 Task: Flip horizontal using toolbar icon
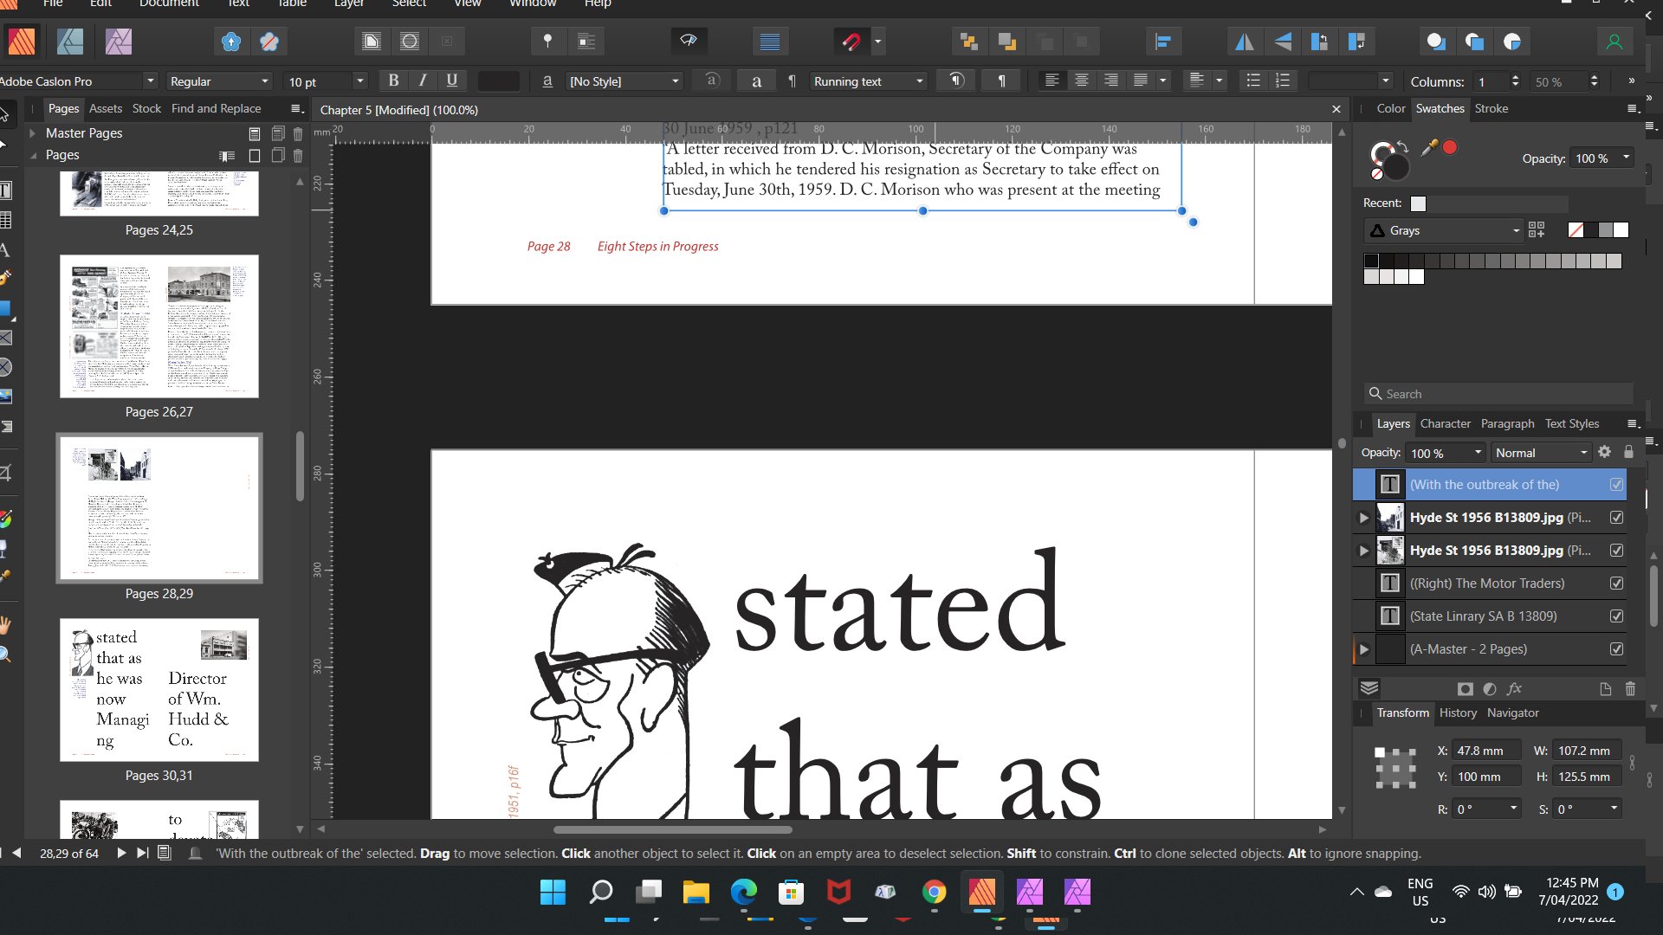1244,41
